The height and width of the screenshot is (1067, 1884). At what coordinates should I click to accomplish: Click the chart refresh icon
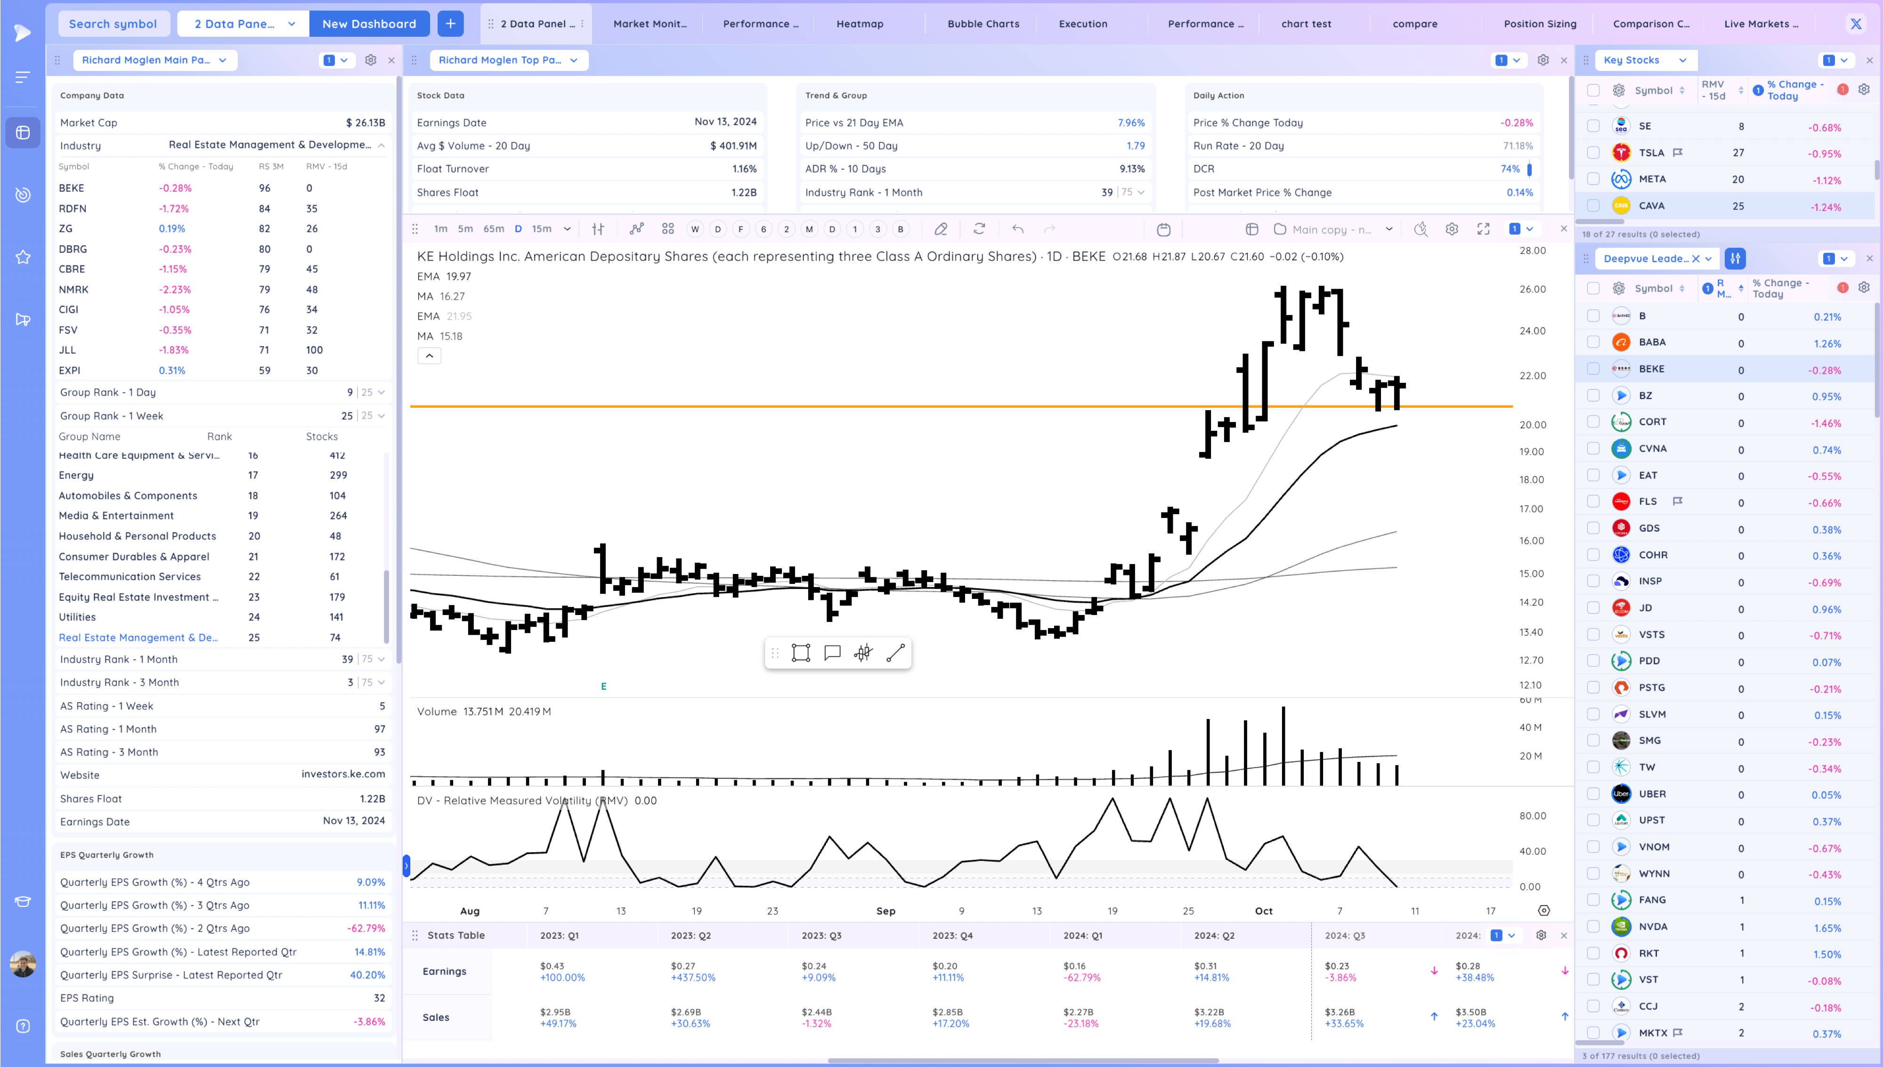[979, 229]
